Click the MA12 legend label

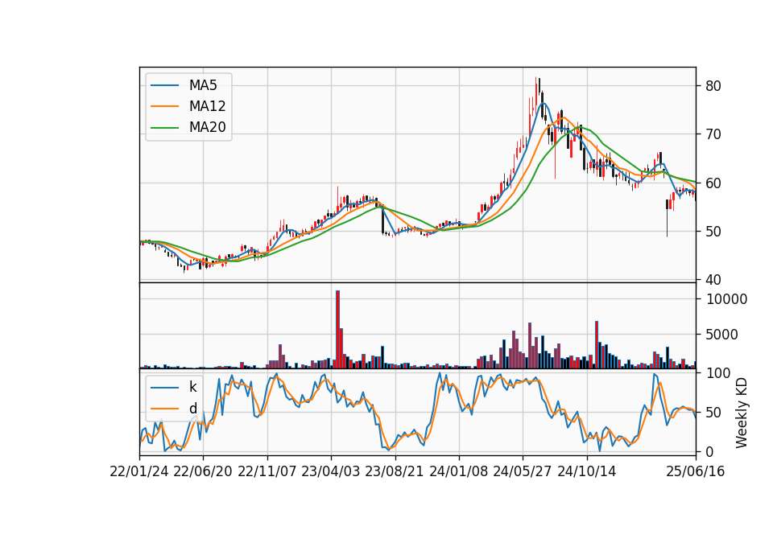[x=207, y=106]
